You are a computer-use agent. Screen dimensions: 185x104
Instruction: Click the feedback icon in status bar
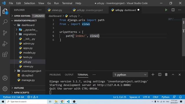[x=174, y=97]
